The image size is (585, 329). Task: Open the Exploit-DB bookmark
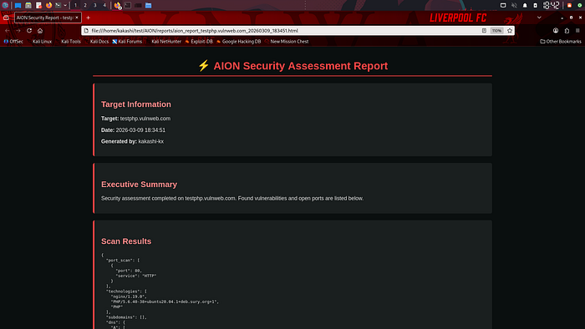(x=199, y=42)
